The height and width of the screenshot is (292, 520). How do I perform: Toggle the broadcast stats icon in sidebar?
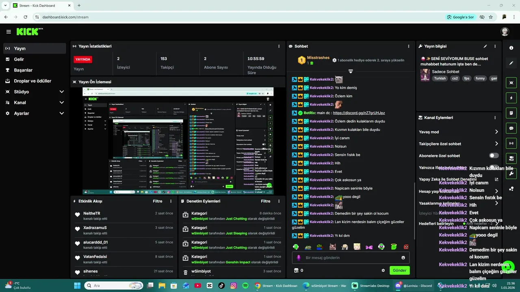click(x=511, y=143)
